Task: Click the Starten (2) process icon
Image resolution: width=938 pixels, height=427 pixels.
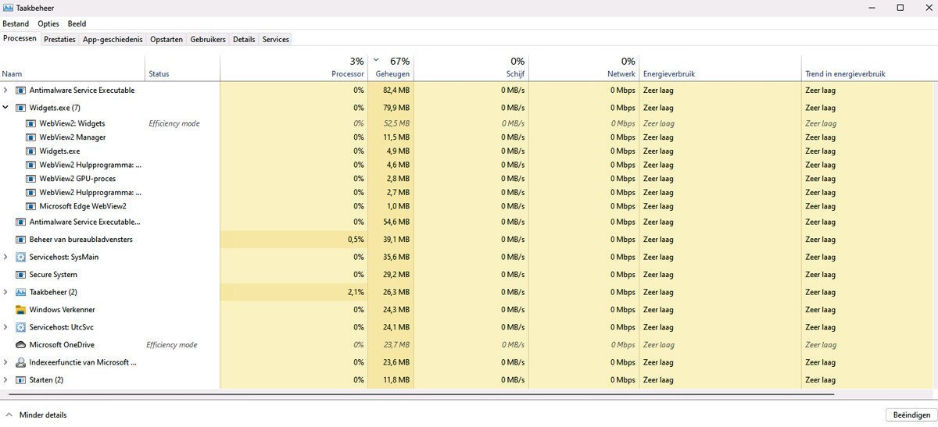Action: coord(20,380)
